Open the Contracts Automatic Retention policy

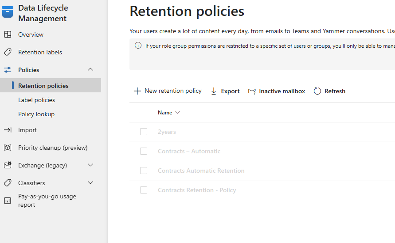(201, 171)
